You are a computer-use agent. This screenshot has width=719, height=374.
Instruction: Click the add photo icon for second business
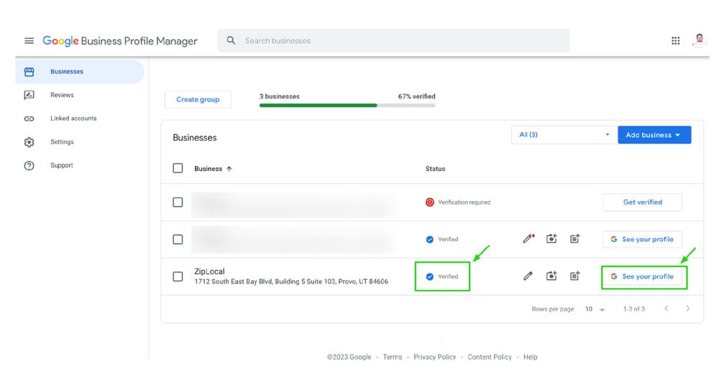click(551, 239)
